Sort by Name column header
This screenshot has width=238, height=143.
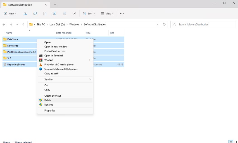[x=29, y=33]
